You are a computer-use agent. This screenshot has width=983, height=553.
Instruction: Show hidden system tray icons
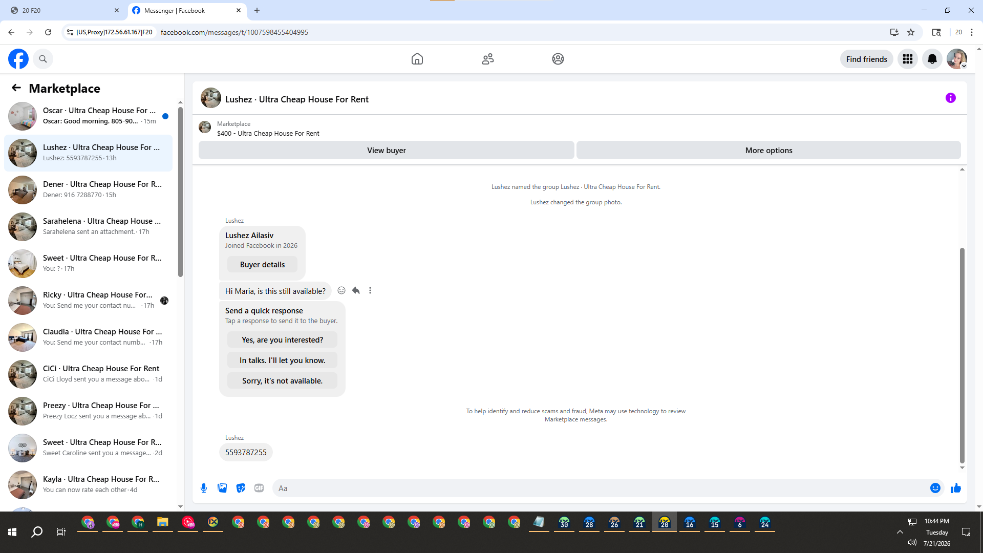[x=900, y=532]
